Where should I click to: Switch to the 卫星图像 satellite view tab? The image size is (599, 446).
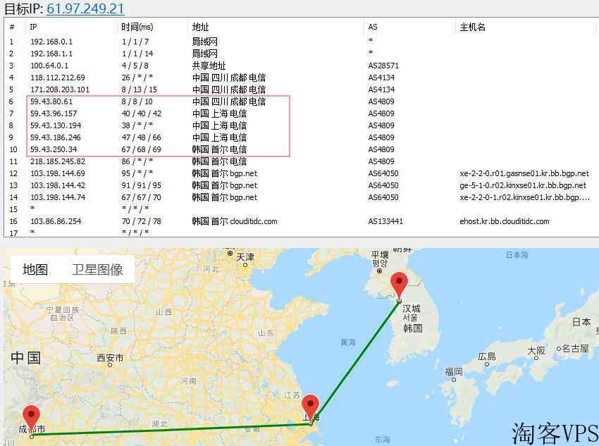tap(97, 270)
